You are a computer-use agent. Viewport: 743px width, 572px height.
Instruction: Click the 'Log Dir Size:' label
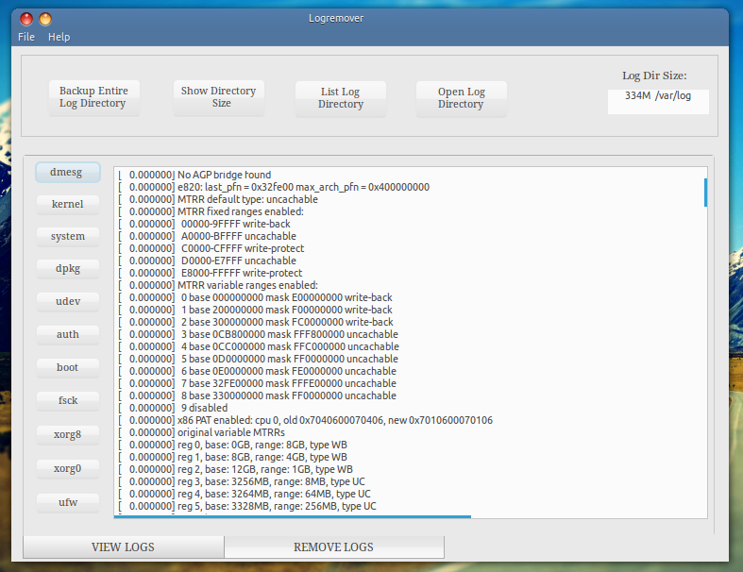click(x=654, y=76)
